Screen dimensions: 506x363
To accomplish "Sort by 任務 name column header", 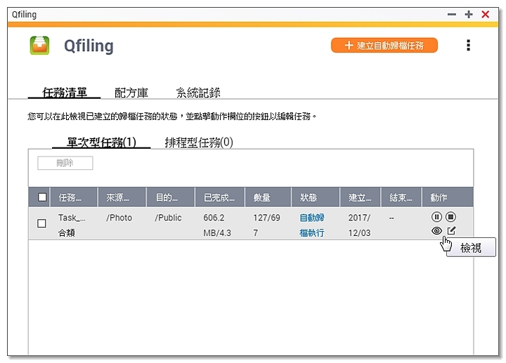I will [74, 197].
